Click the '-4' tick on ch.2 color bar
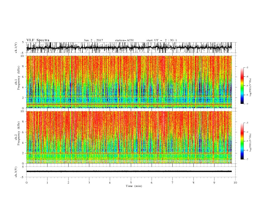The height and width of the screenshot is (205, 265). click(247, 132)
